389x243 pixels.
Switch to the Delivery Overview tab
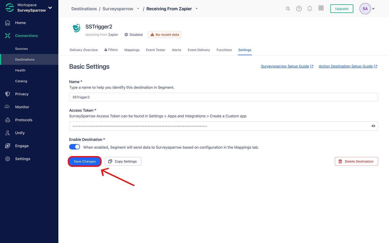[x=84, y=50]
